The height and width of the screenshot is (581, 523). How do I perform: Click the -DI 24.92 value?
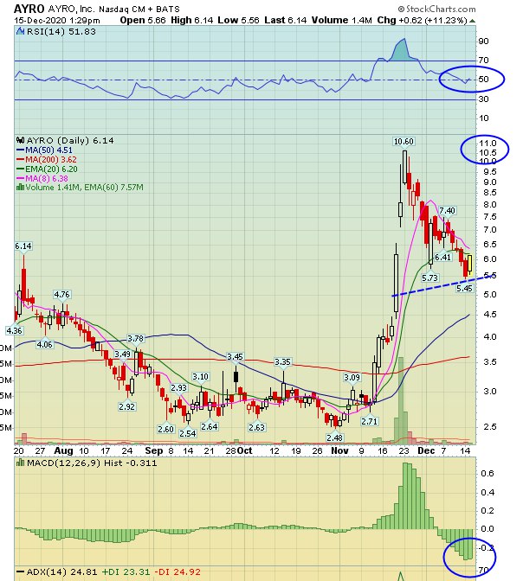click(177, 571)
